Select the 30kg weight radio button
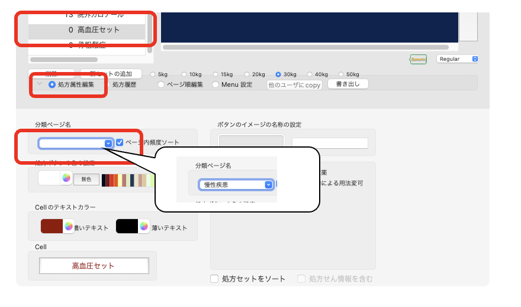The height and width of the screenshot is (307, 521). click(278, 74)
